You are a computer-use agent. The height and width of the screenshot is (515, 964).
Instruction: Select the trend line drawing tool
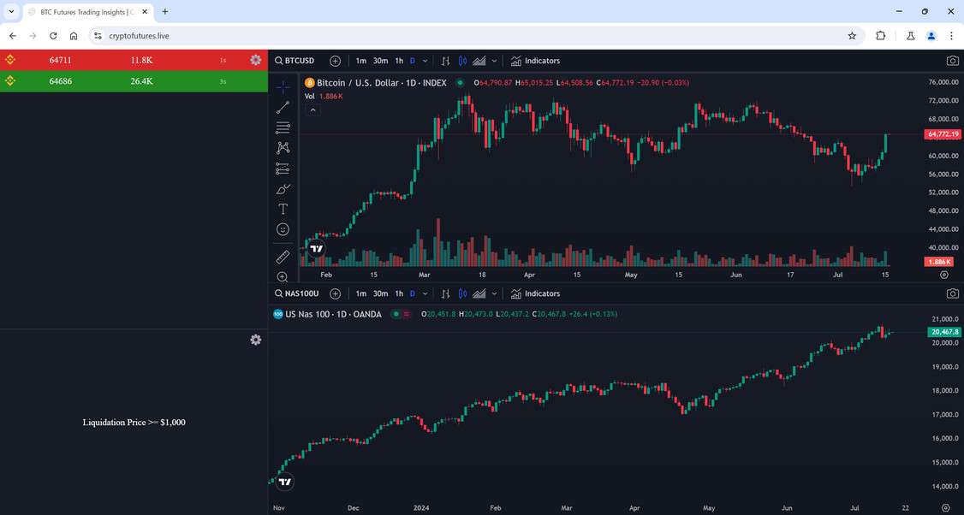pyautogui.click(x=283, y=107)
